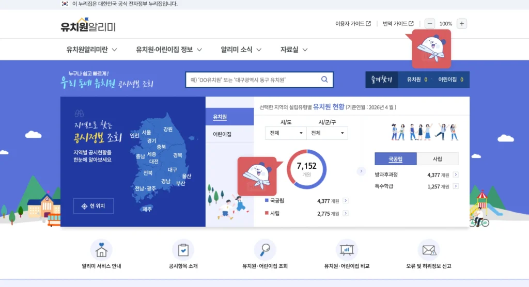Viewport: 529px width, 287px height.
Task: Select 부산 on the map
Action: point(180,183)
